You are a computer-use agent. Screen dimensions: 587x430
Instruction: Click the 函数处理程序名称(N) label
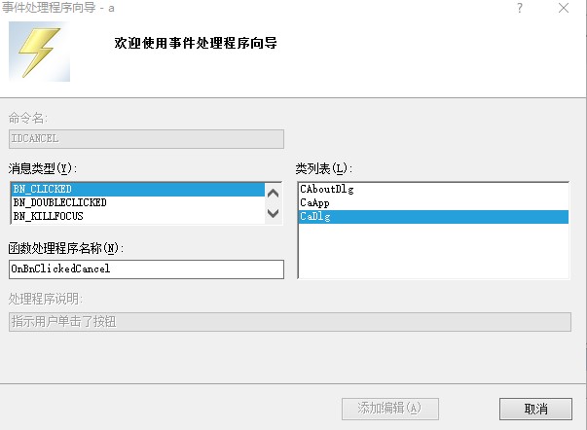pos(65,248)
